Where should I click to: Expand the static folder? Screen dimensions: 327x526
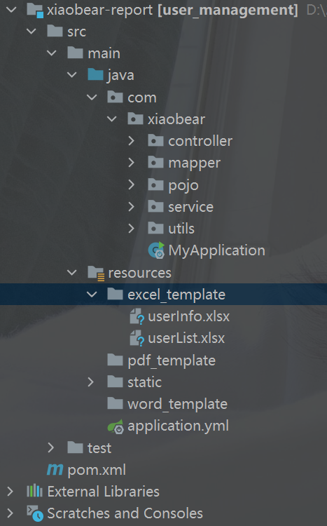pyautogui.click(x=91, y=382)
